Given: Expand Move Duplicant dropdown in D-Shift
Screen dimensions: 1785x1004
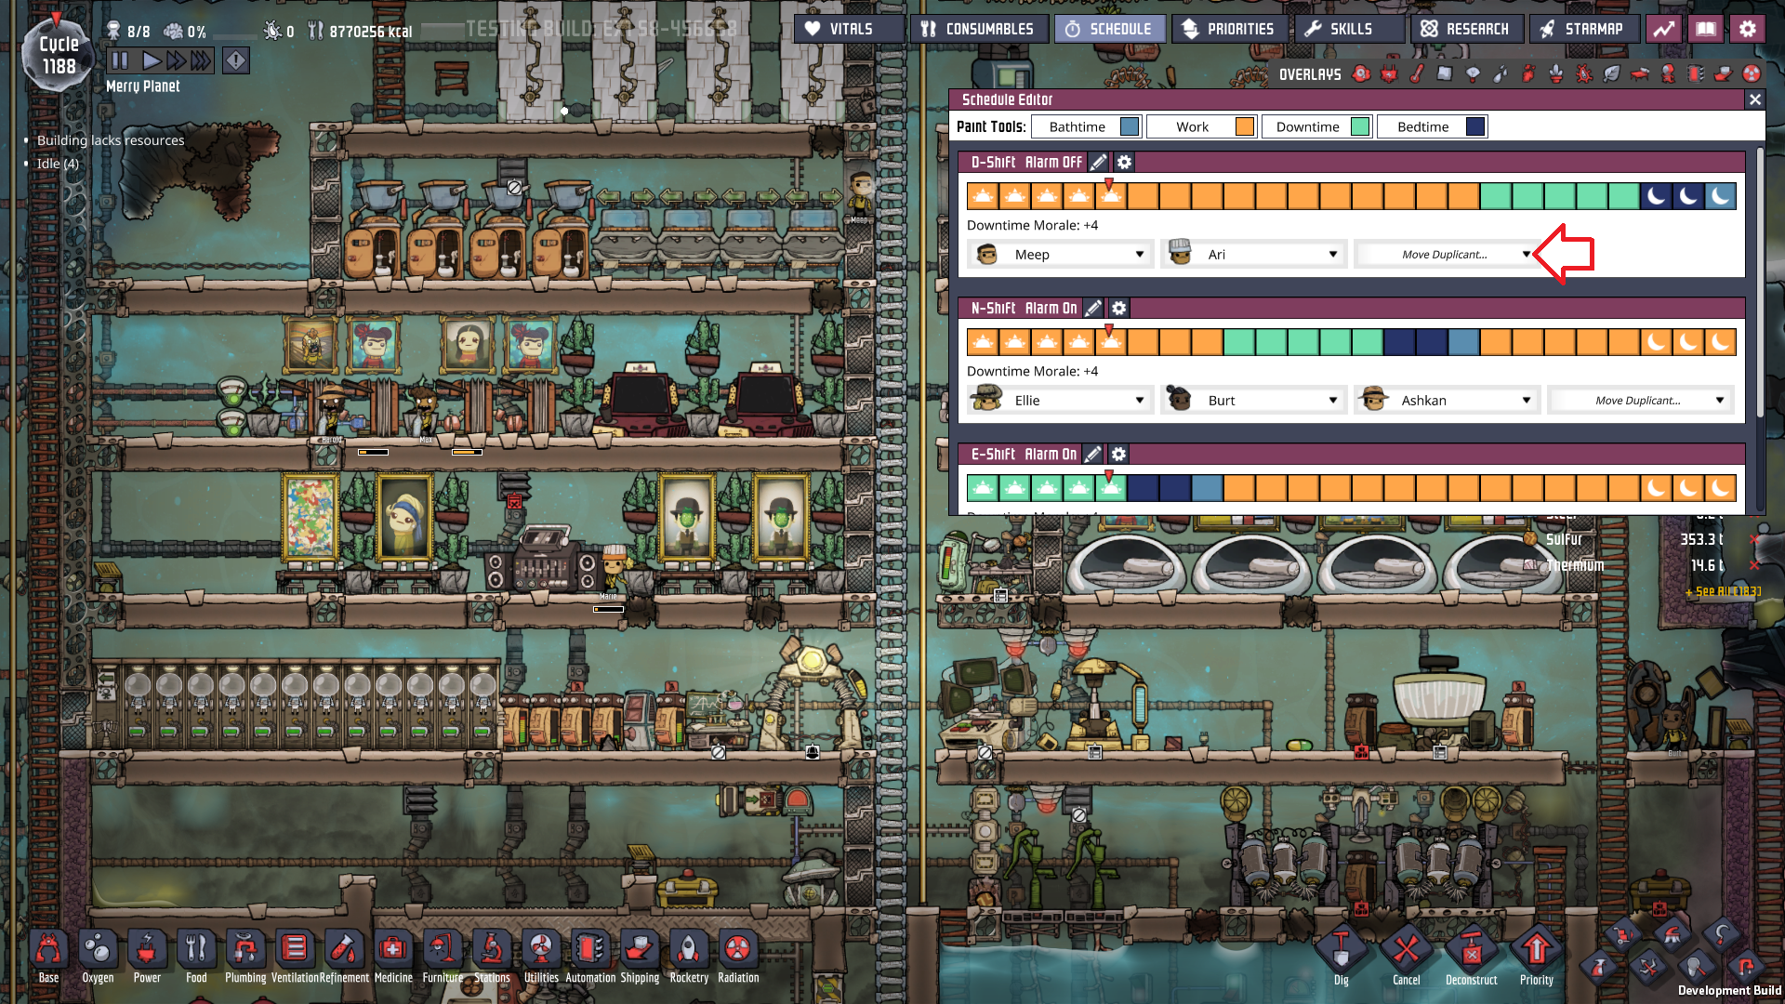Looking at the screenshot, I should pos(1445,255).
